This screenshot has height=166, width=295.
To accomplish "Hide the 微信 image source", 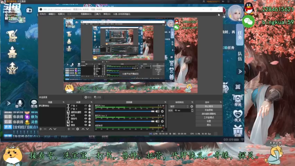I will [x=86, y=125].
